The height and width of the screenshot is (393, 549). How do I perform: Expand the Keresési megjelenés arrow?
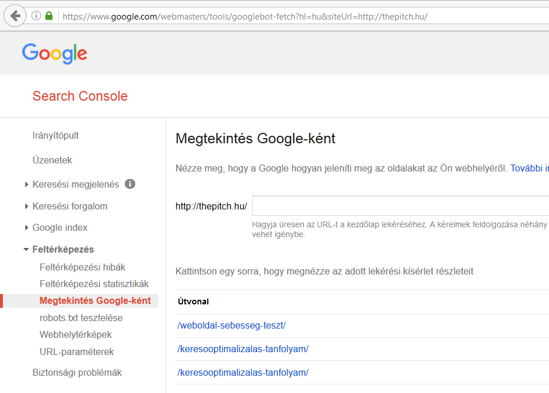coord(26,185)
